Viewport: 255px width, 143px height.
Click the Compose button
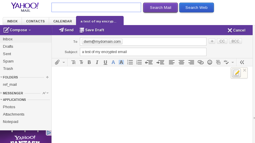[15, 30]
